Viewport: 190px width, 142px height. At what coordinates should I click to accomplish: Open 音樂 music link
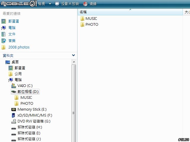[x=12, y=41]
